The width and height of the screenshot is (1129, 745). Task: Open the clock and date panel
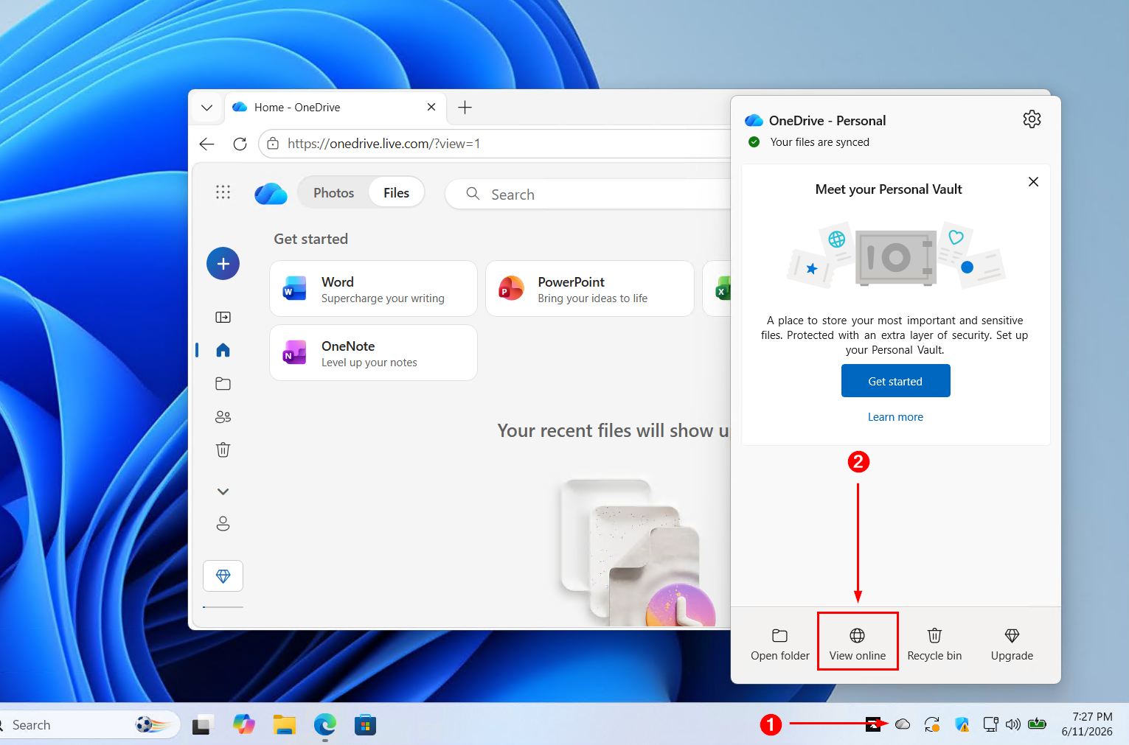(x=1087, y=724)
